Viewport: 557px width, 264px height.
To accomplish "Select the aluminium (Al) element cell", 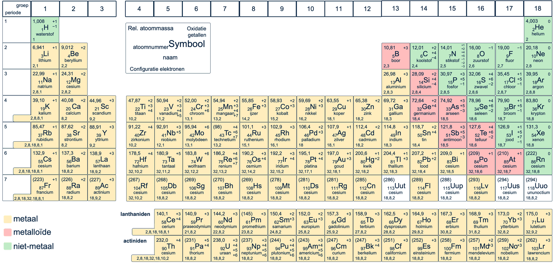I will coord(396,82).
